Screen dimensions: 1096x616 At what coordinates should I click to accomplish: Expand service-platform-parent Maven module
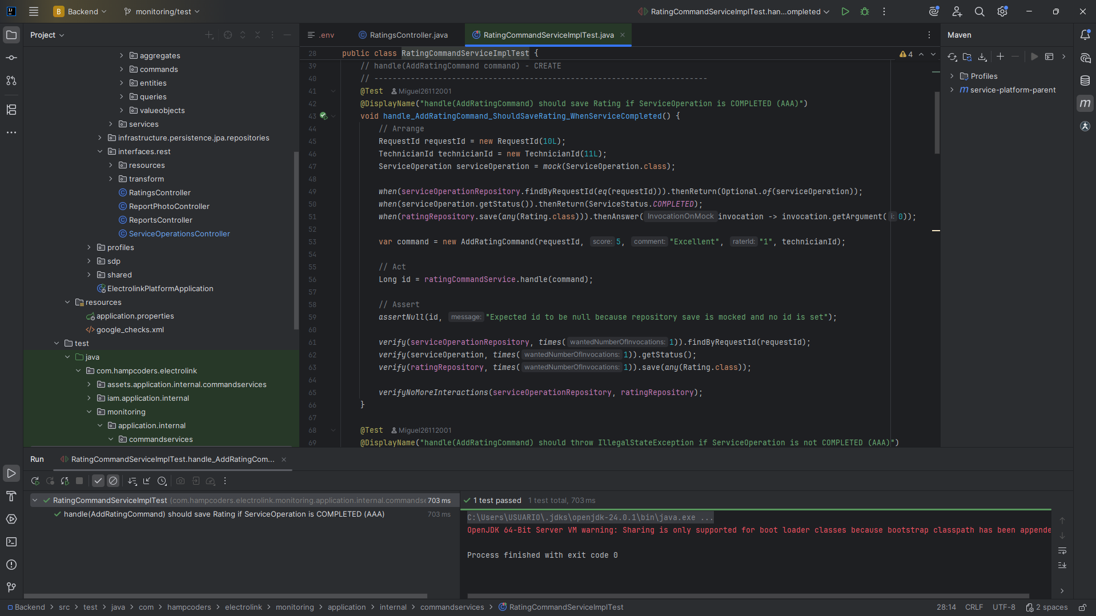tap(952, 90)
